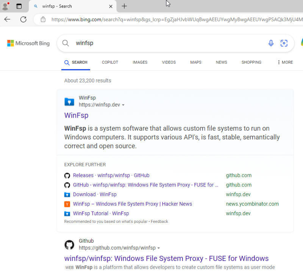
Task: Click the EXPLORE FURTHER heading
Action: click(x=85, y=165)
